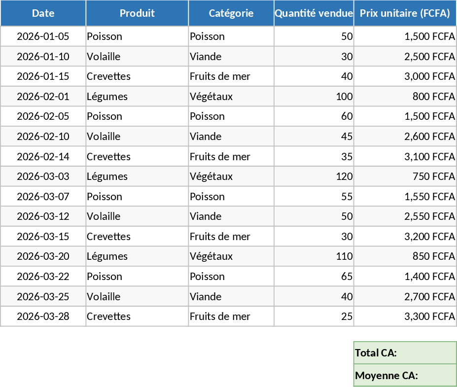Select the Quantité vendue header cell

pyautogui.click(x=314, y=13)
